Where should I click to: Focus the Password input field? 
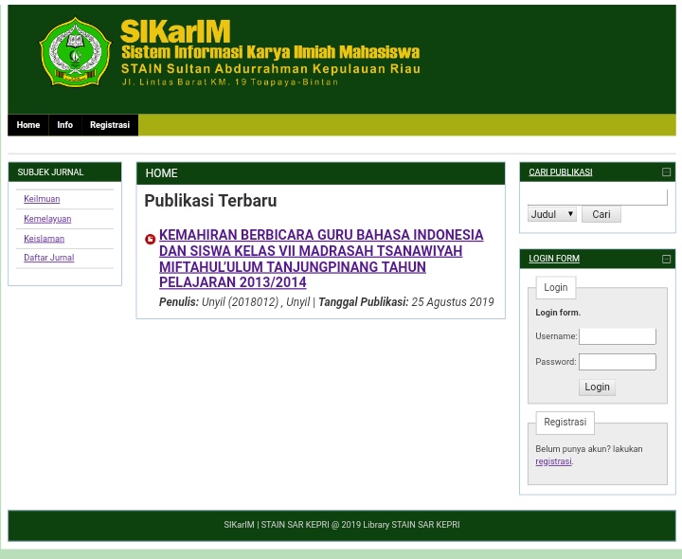click(618, 362)
